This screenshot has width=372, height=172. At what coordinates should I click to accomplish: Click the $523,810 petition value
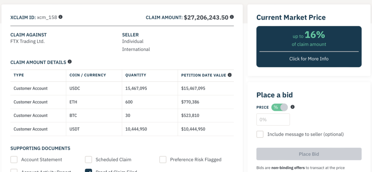(x=190, y=116)
